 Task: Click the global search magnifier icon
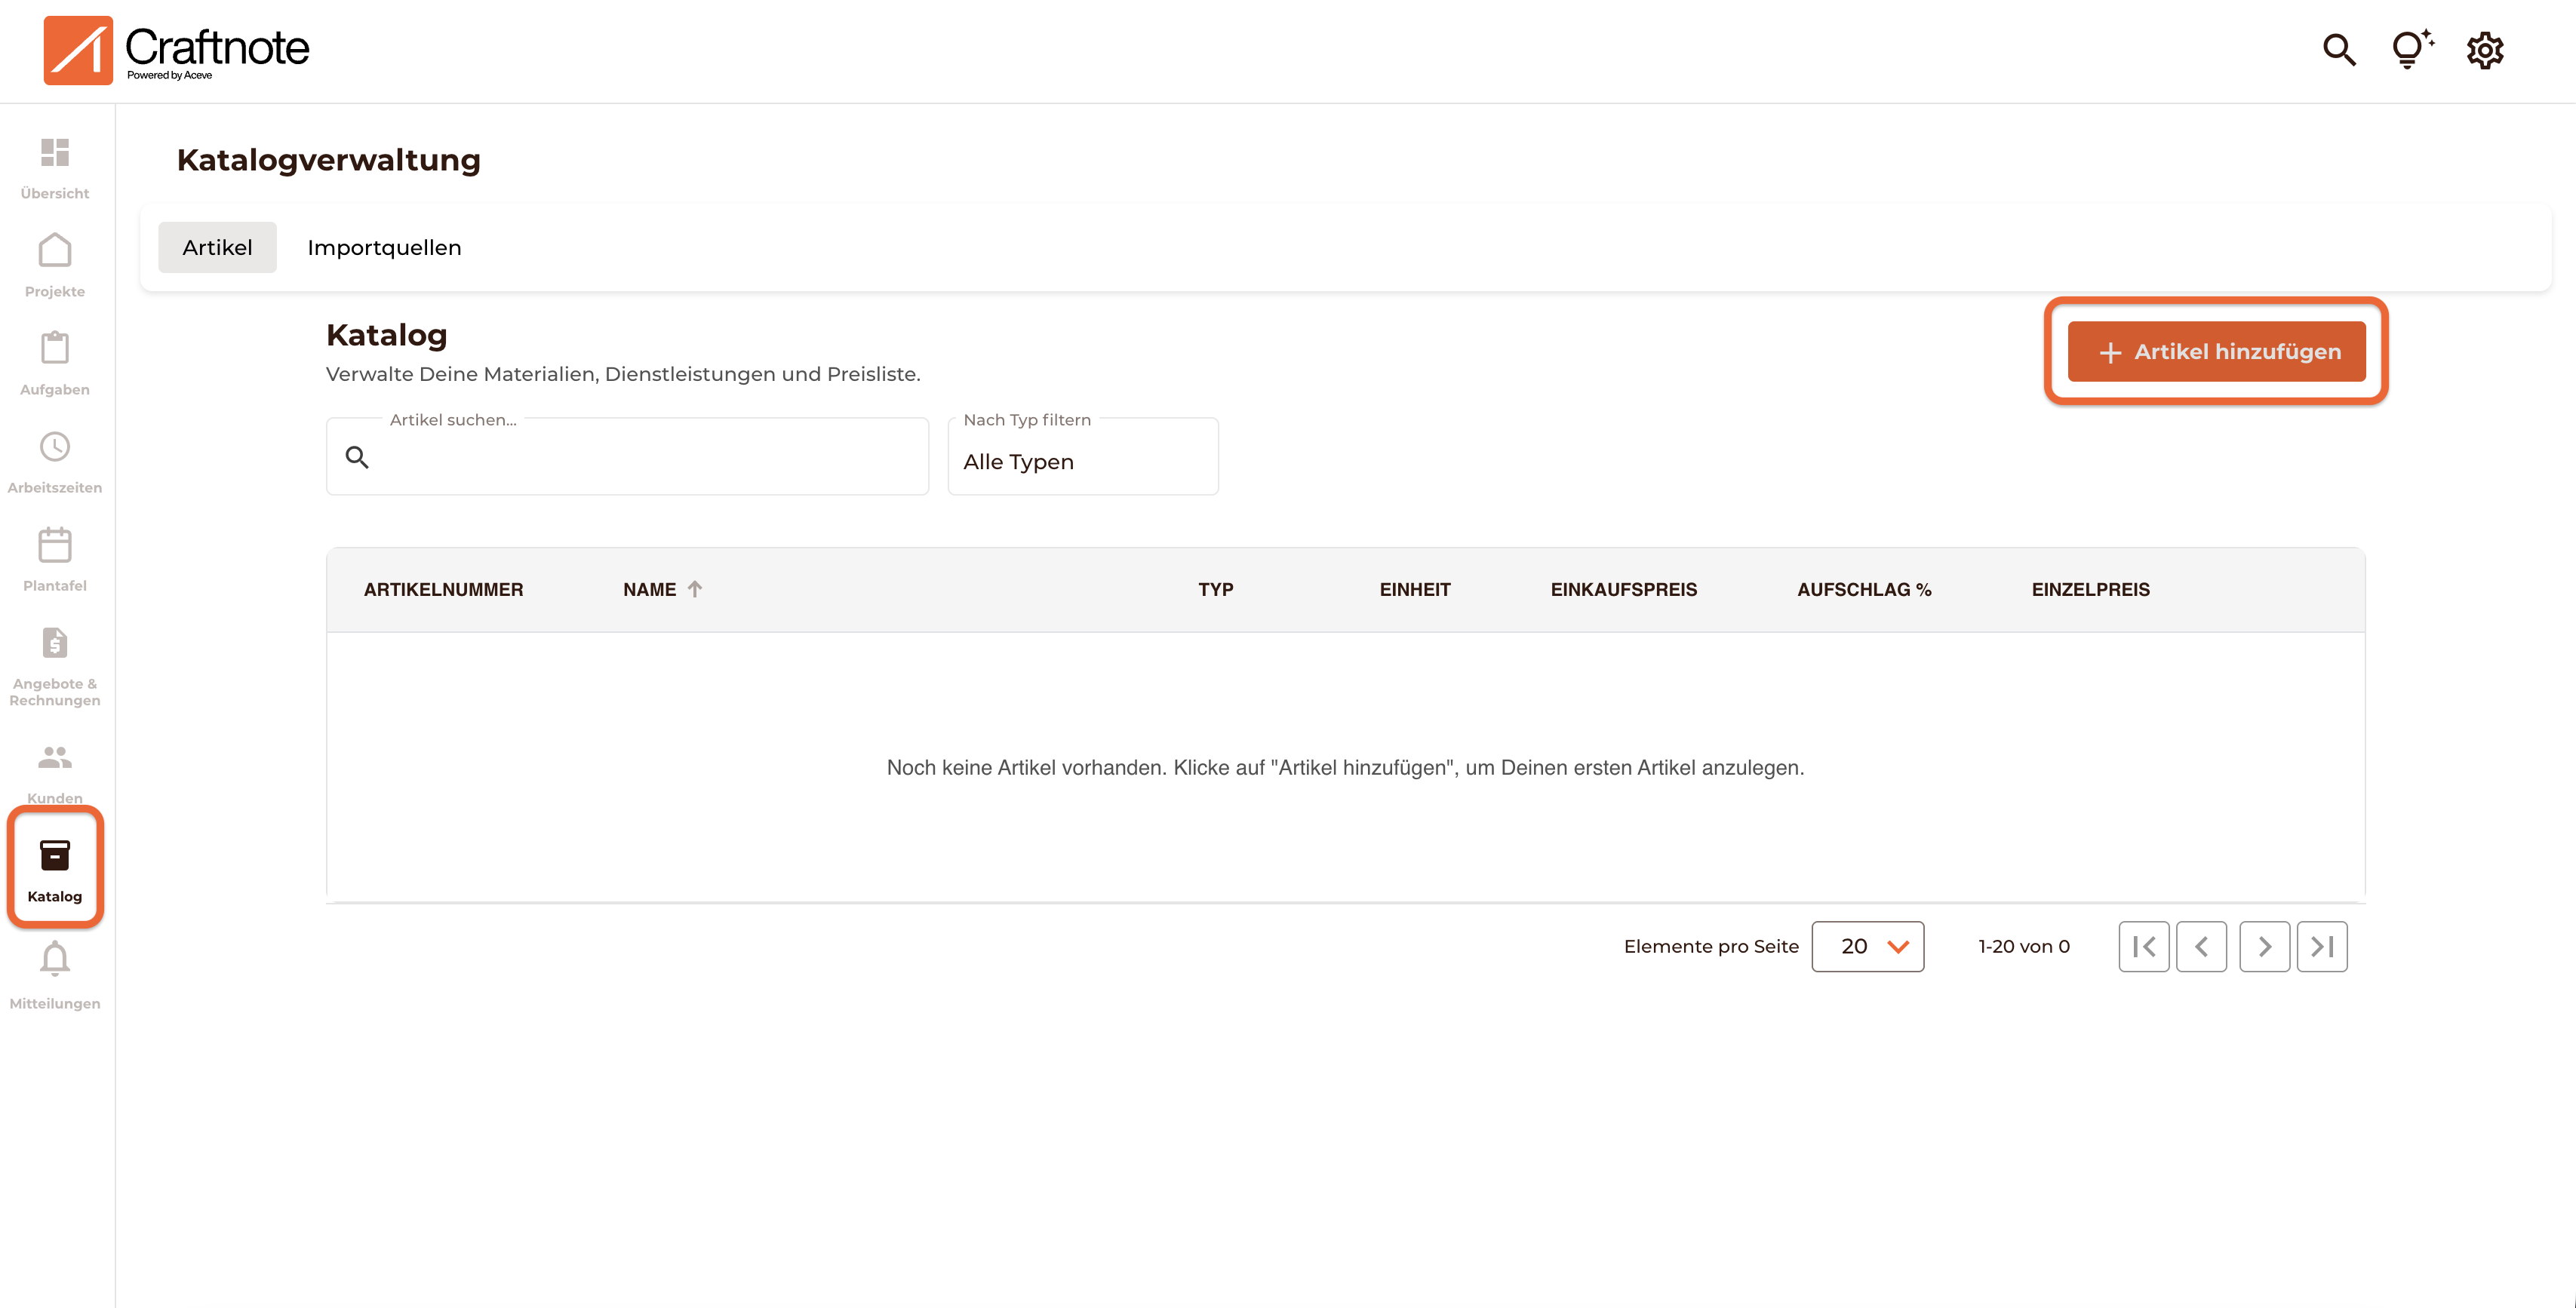2338,50
